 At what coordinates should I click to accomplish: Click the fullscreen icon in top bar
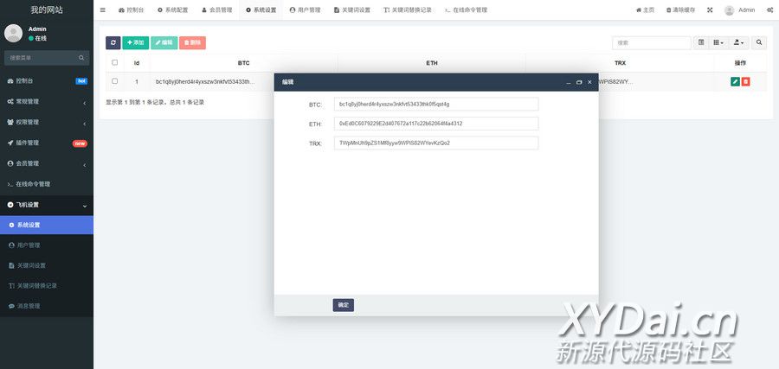click(x=710, y=10)
